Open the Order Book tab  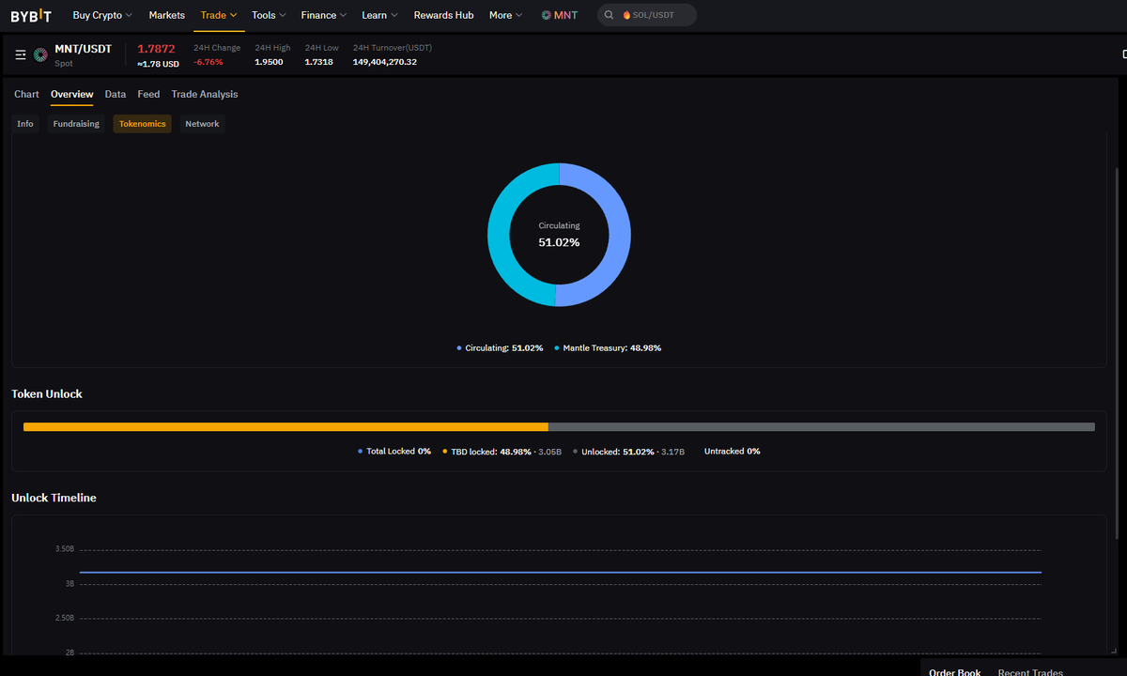pos(955,672)
